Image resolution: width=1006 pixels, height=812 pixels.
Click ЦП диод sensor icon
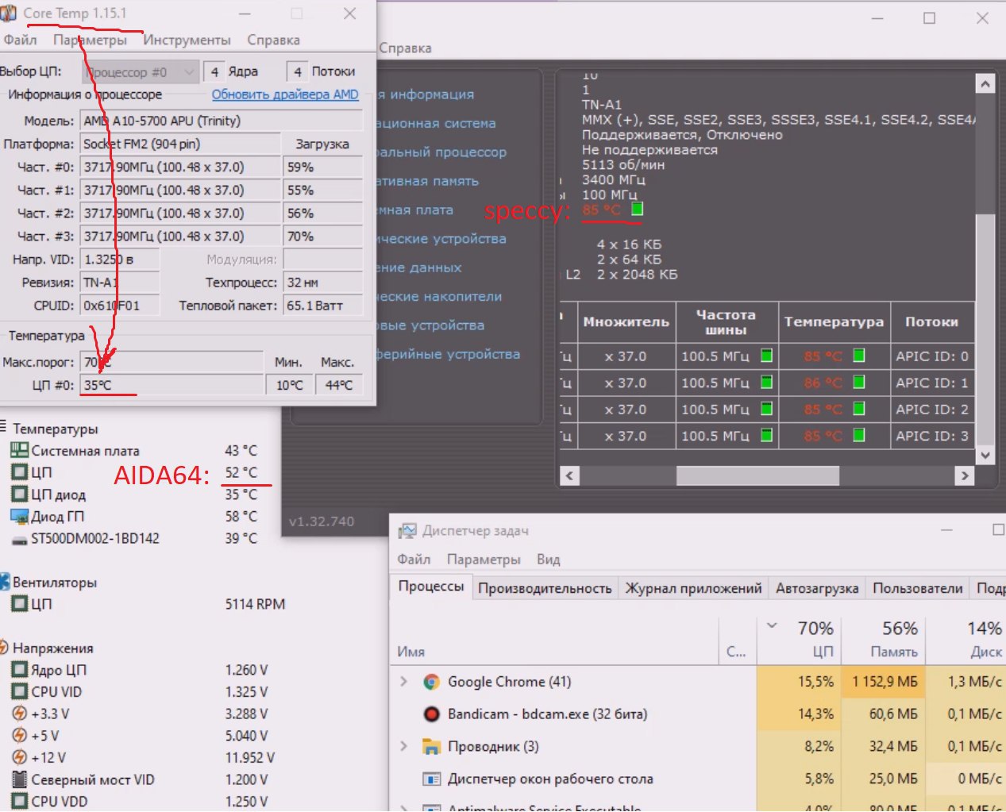click(x=19, y=495)
